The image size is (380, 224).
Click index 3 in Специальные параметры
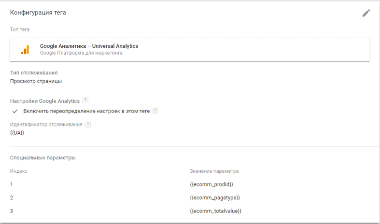pos(12,211)
